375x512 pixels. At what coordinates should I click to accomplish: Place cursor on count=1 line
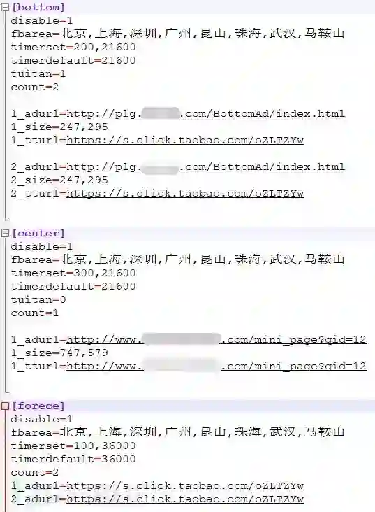click(x=34, y=313)
